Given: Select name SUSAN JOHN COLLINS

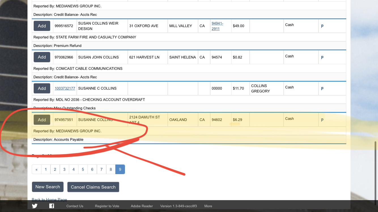Looking at the screenshot, I should pos(99,57).
